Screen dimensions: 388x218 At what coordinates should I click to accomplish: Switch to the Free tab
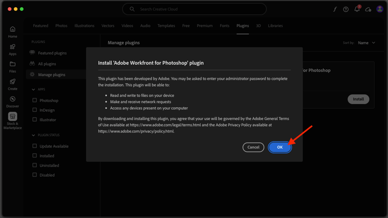click(186, 26)
